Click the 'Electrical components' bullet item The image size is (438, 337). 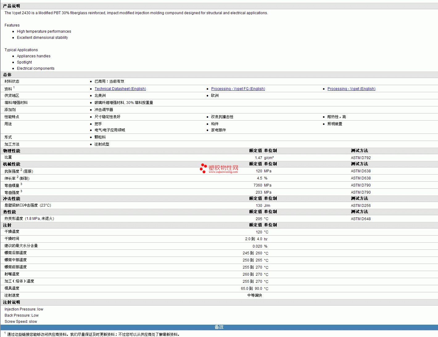click(35, 68)
